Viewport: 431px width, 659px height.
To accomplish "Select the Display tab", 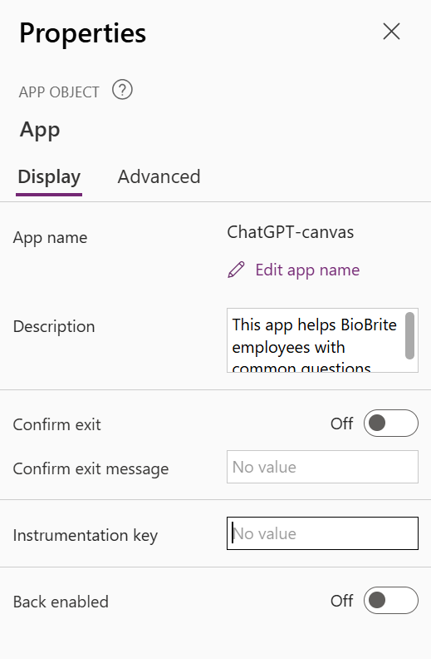I will click(49, 176).
